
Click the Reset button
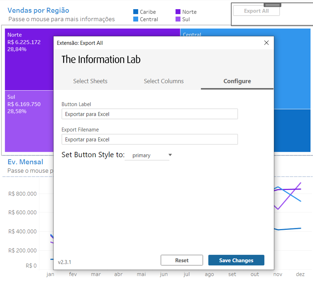pyautogui.click(x=182, y=260)
